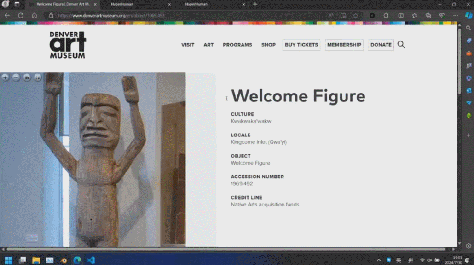This screenshot has height=265, width=474.
Task: Go back to the previous page
Action: tap(7, 16)
